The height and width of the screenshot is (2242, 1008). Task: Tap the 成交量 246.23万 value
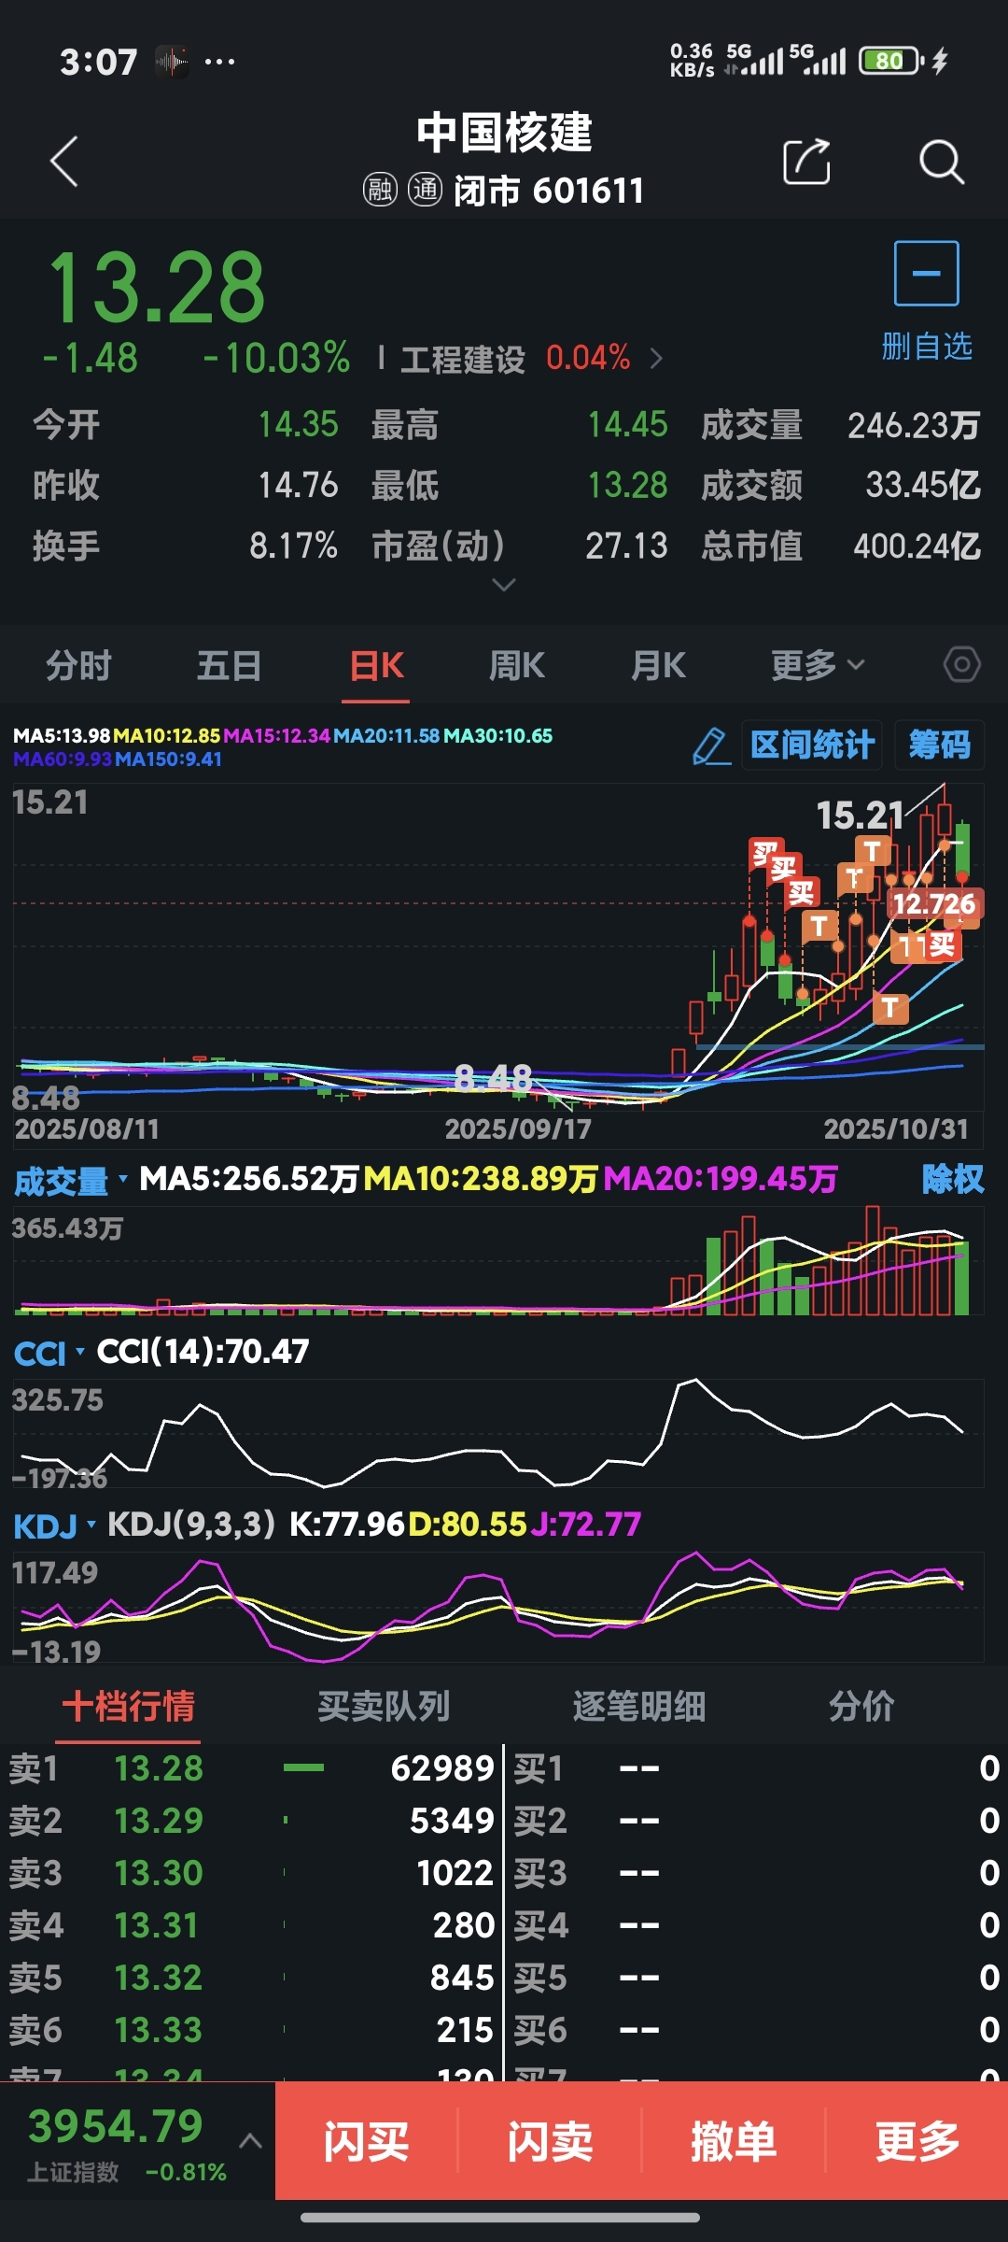click(x=914, y=426)
